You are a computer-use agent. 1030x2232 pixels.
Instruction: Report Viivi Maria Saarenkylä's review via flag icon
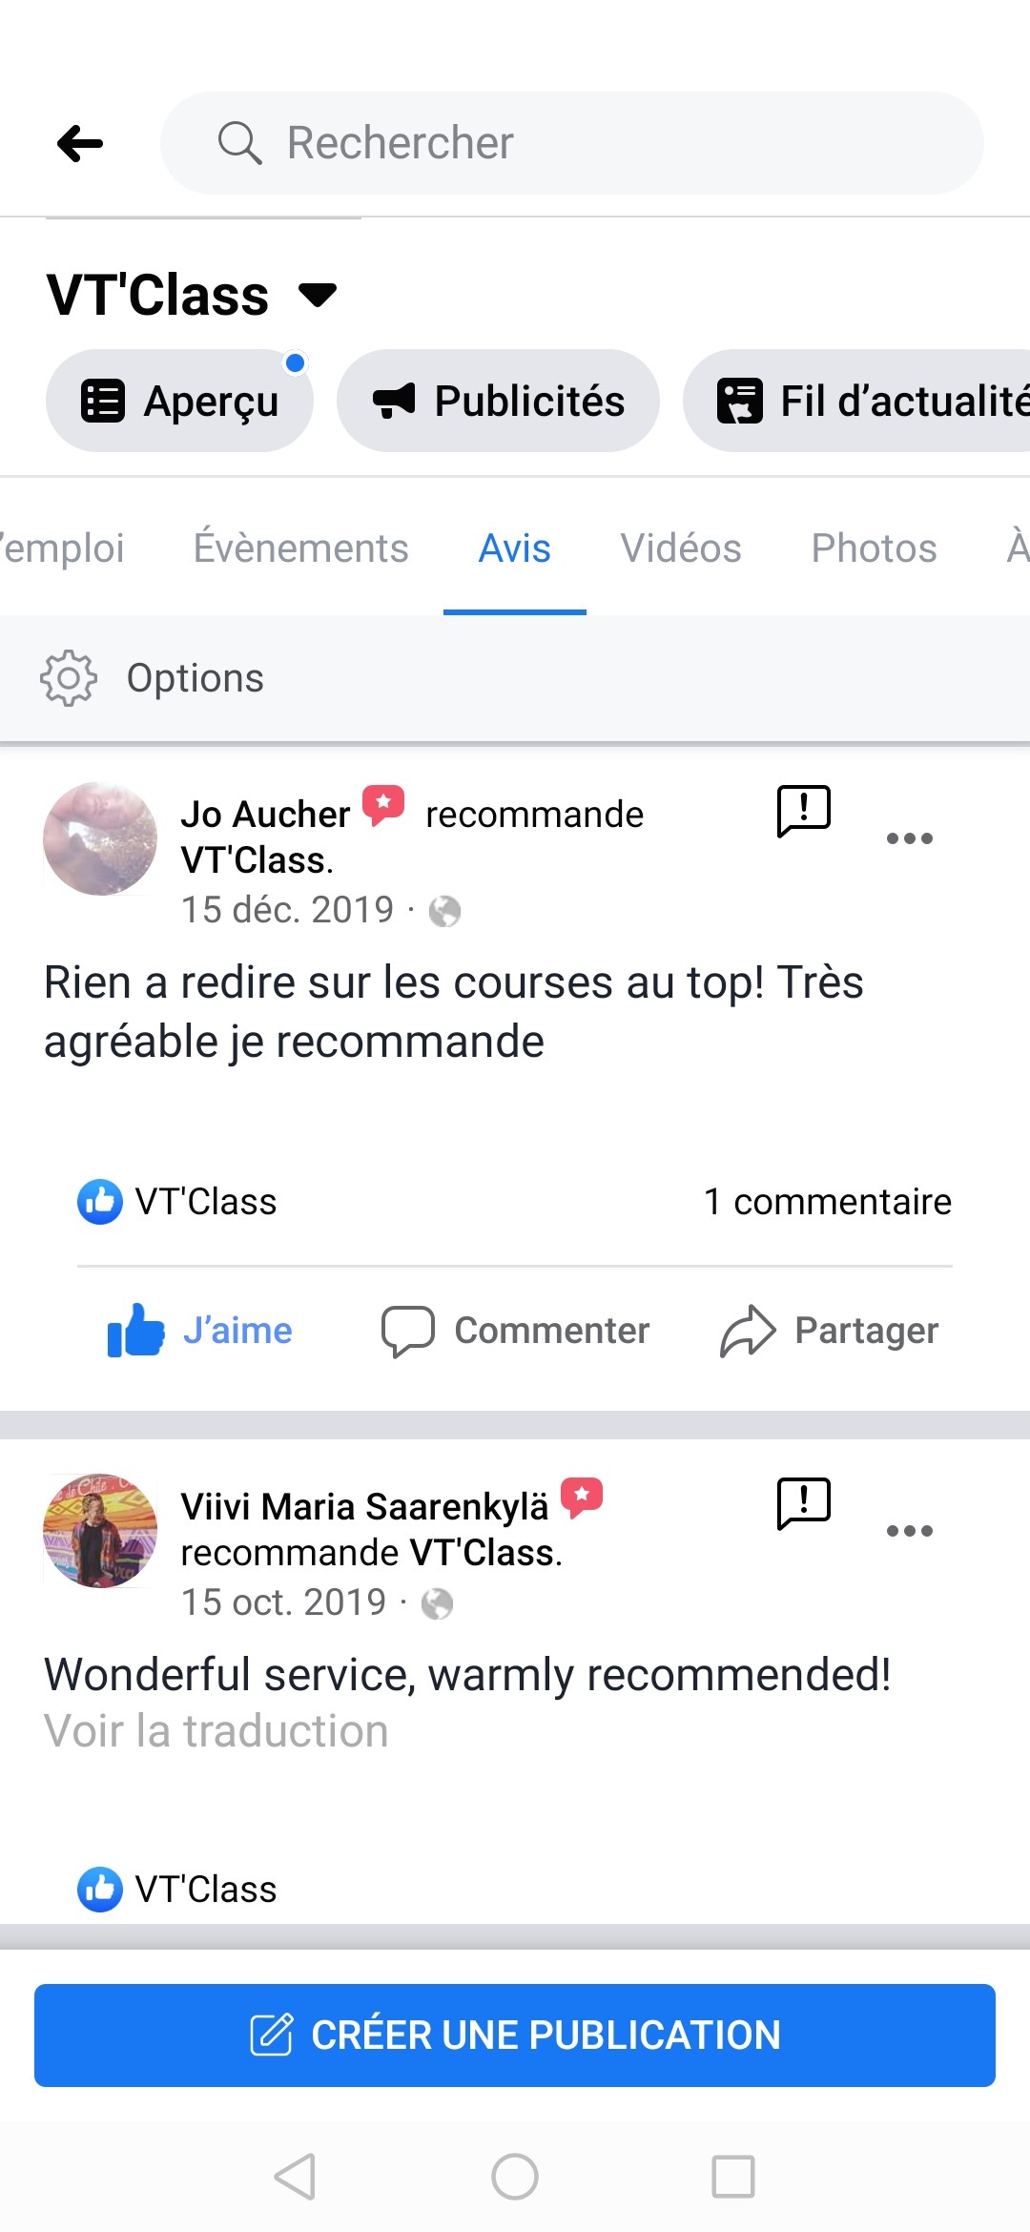click(804, 1504)
